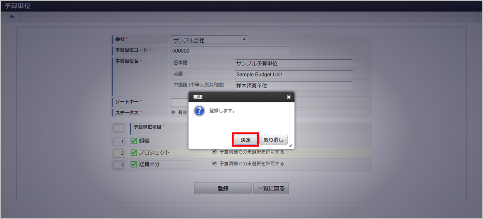Click the 確認 dialog title
Viewport: 483px width, 219px height.
198,97
